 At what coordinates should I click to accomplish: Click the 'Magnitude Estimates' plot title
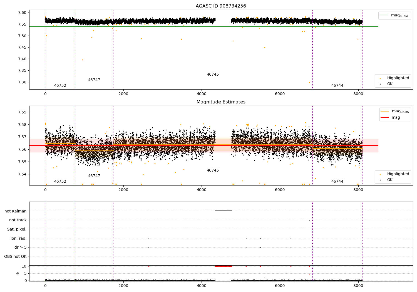tap(221, 102)
